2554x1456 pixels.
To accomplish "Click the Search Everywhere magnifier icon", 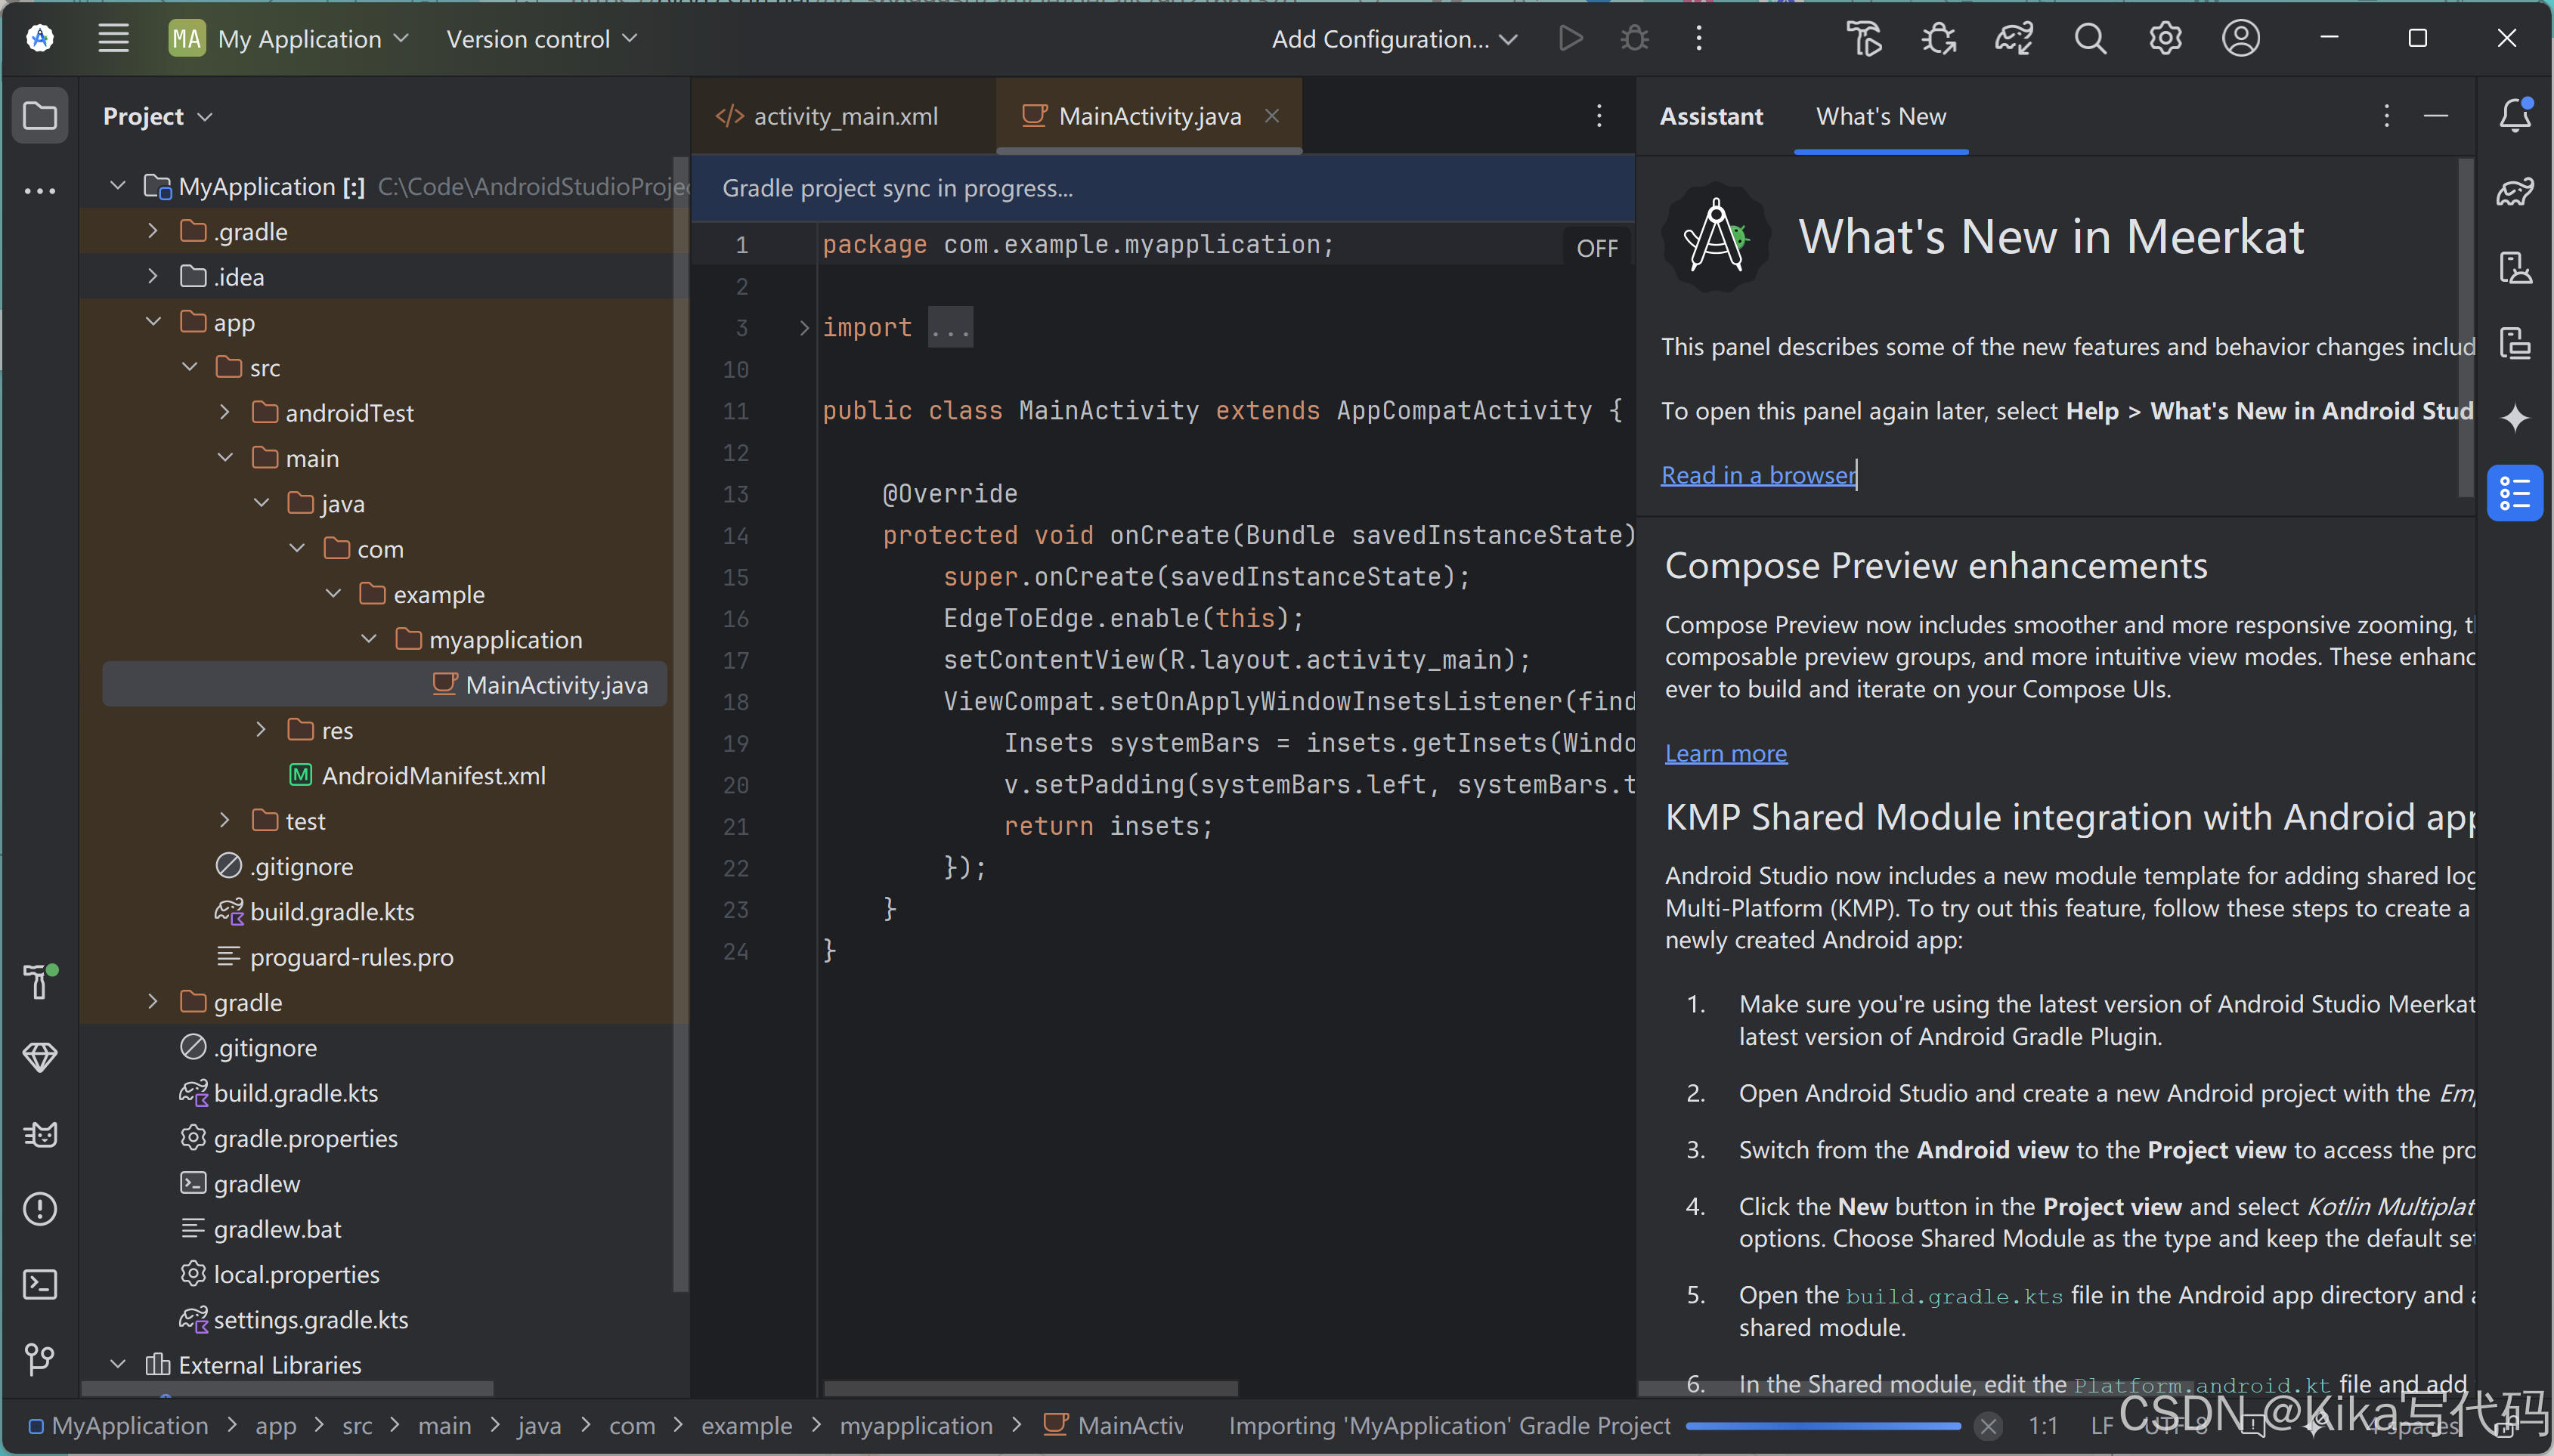I will (x=2090, y=39).
